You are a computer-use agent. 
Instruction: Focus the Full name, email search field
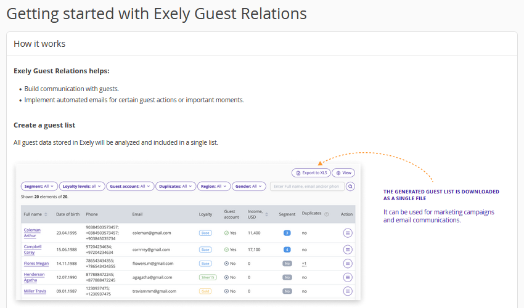point(306,186)
